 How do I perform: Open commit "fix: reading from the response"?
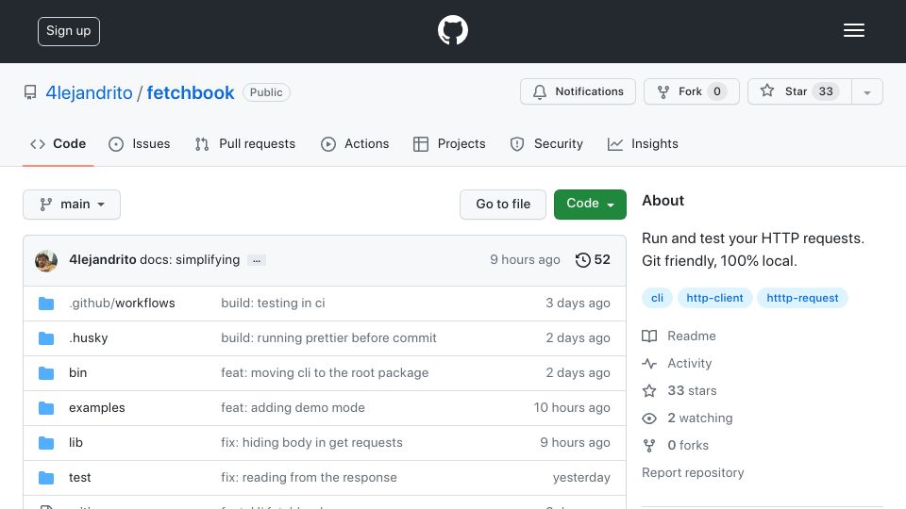tap(309, 478)
